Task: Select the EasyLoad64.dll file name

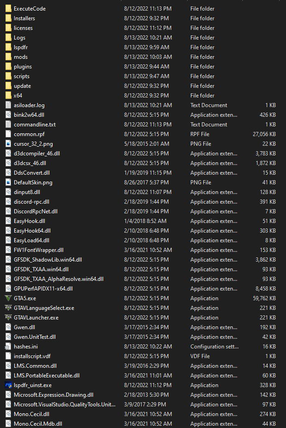Action: coord(32,240)
